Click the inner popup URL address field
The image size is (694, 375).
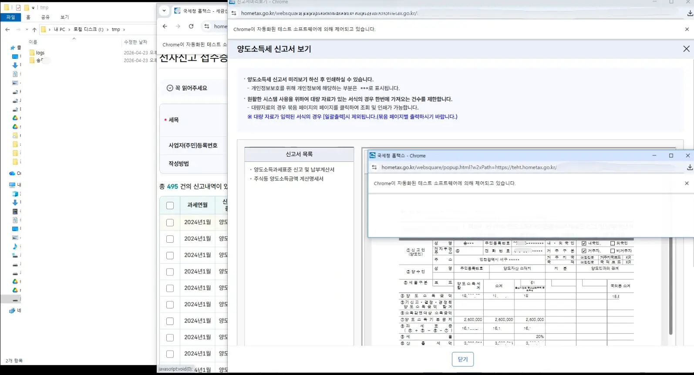(x=469, y=167)
